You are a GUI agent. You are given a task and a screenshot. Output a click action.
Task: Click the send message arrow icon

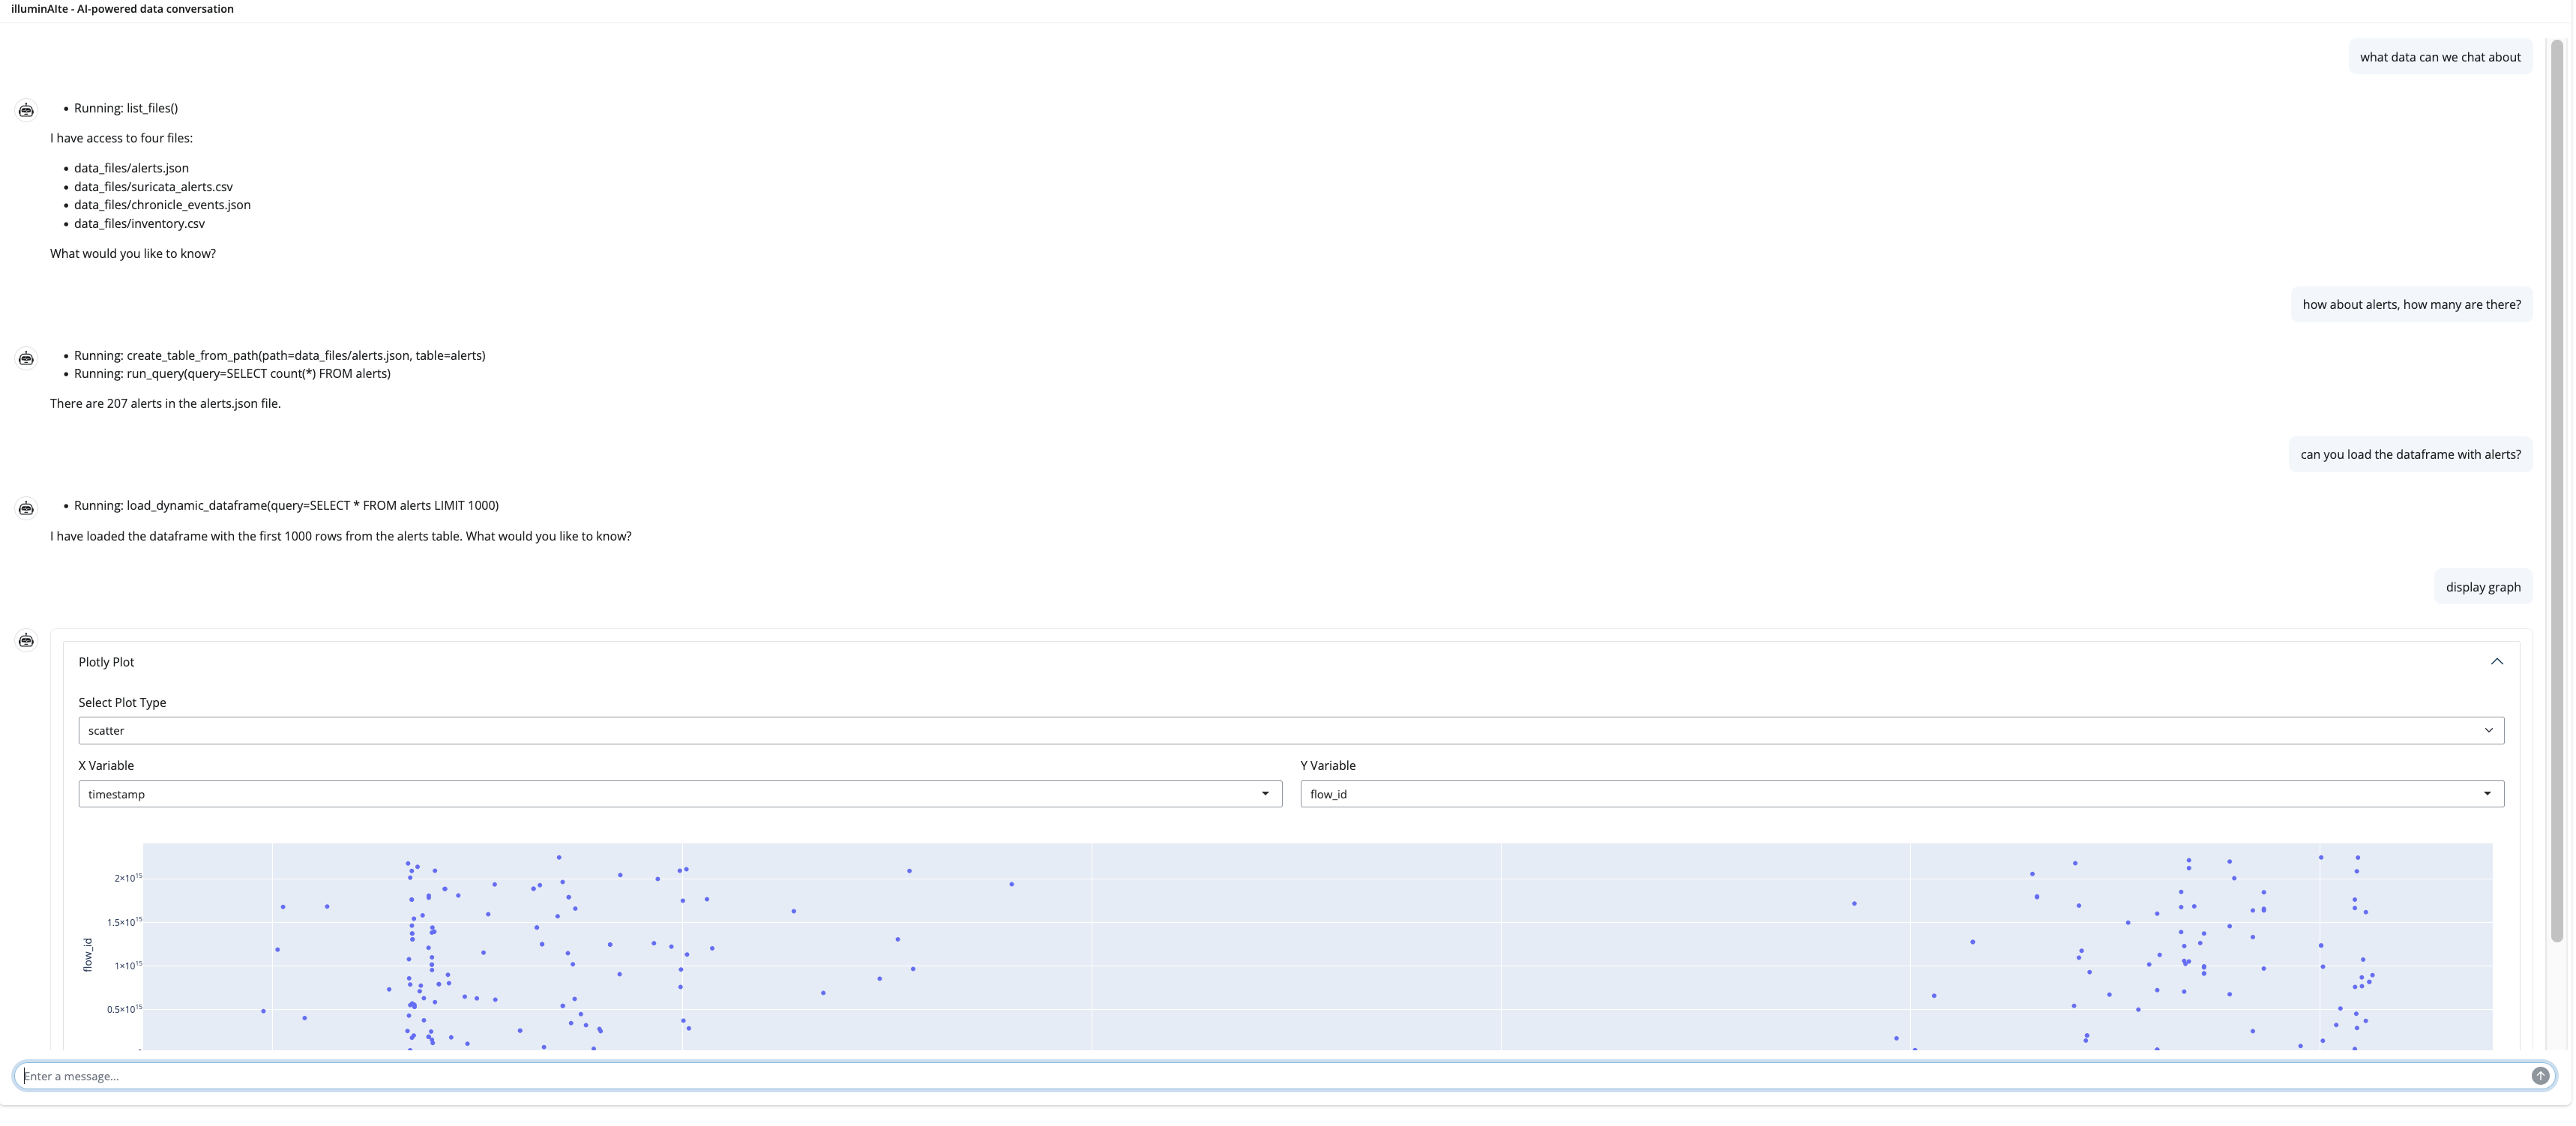(x=2539, y=1076)
